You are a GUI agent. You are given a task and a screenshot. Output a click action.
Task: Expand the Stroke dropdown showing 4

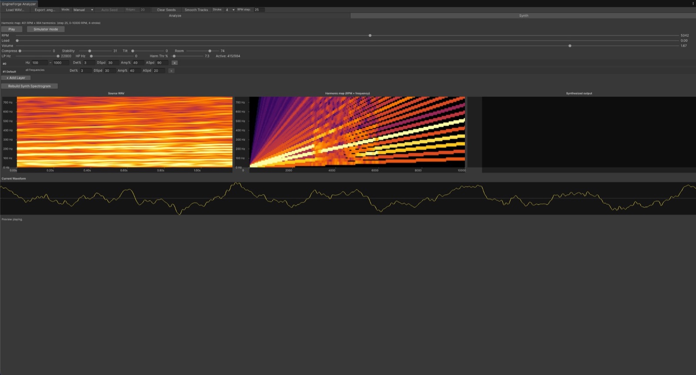230,10
